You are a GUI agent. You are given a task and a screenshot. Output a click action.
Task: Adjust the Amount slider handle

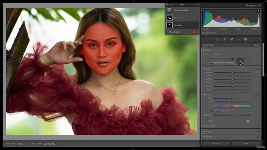pos(232,59)
